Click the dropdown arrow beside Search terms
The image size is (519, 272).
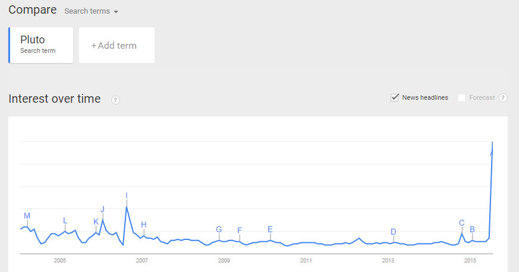click(x=116, y=12)
